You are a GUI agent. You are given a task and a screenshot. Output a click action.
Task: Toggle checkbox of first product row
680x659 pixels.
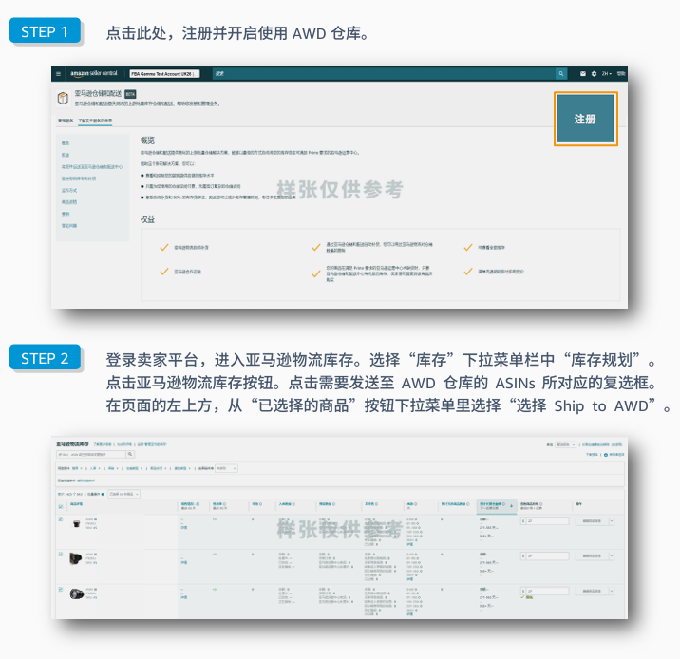[60, 519]
